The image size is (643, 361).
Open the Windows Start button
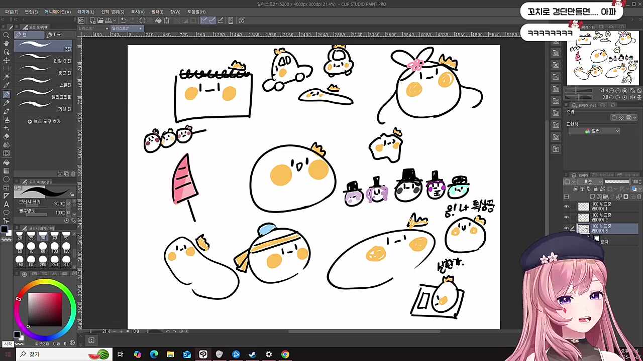coord(8,354)
